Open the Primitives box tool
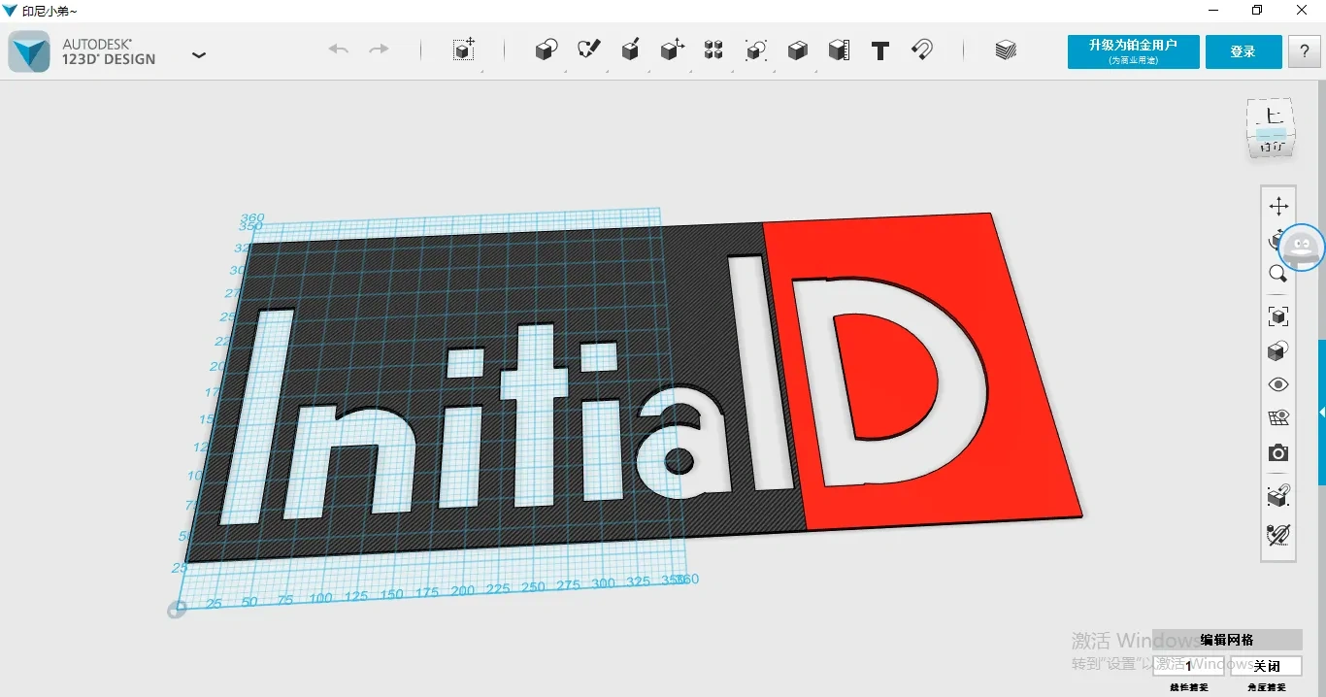This screenshot has height=697, width=1326. [547, 50]
